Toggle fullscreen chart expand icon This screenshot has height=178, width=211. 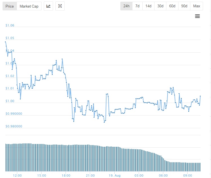pos(60,6)
